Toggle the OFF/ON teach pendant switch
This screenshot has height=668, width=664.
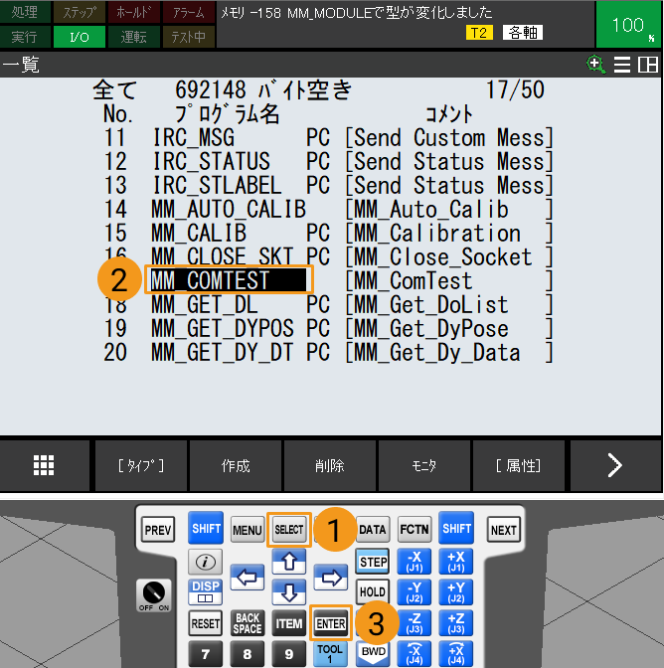click(154, 595)
